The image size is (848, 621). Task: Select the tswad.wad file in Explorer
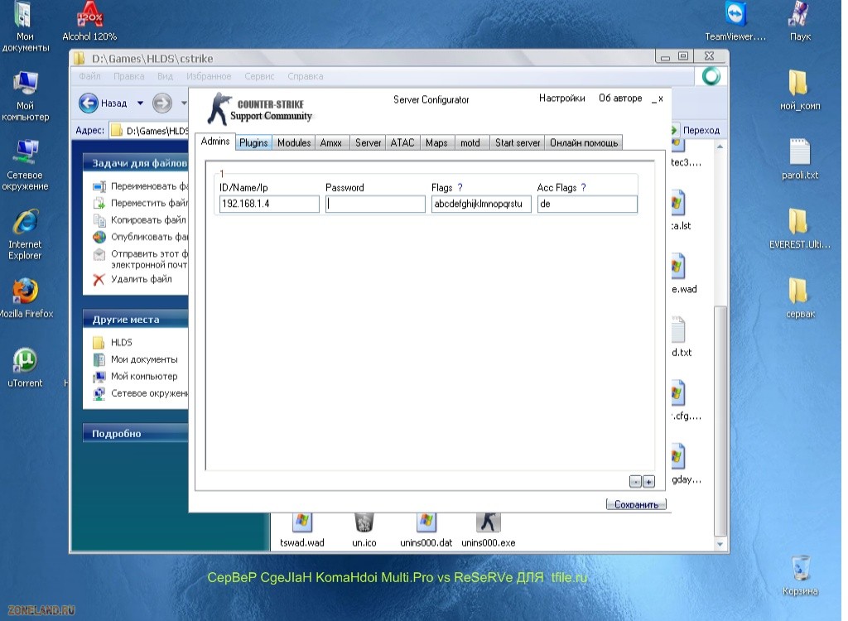coord(301,531)
